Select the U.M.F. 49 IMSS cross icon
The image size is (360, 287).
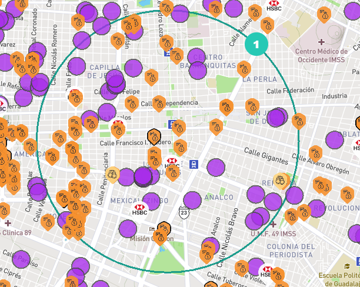click(273, 224)
